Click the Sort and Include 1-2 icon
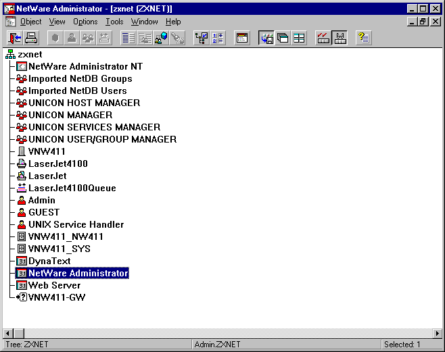This screenshot has height=352, width=445. point(218,38)
